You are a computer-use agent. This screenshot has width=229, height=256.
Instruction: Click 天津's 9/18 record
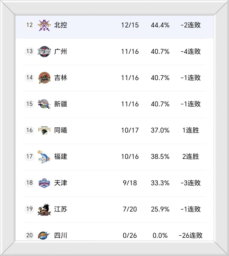(x=130, y=183)
